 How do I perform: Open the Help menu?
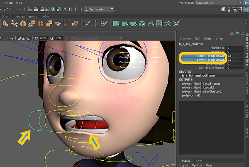click(19, 3)
